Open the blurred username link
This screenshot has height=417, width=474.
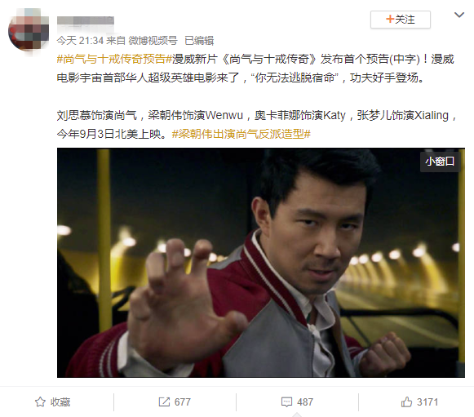[86, 20]
